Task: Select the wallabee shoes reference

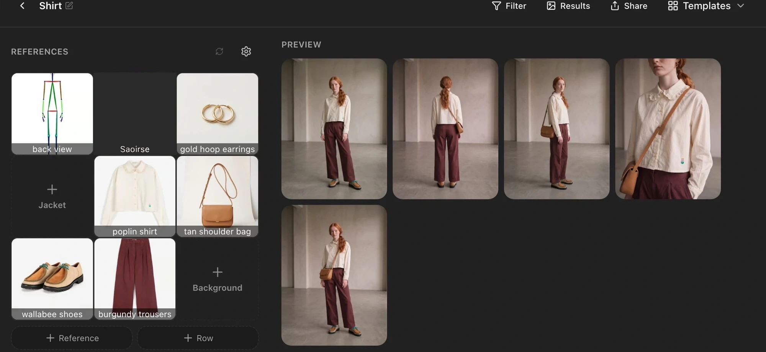Action: [52, 279]
